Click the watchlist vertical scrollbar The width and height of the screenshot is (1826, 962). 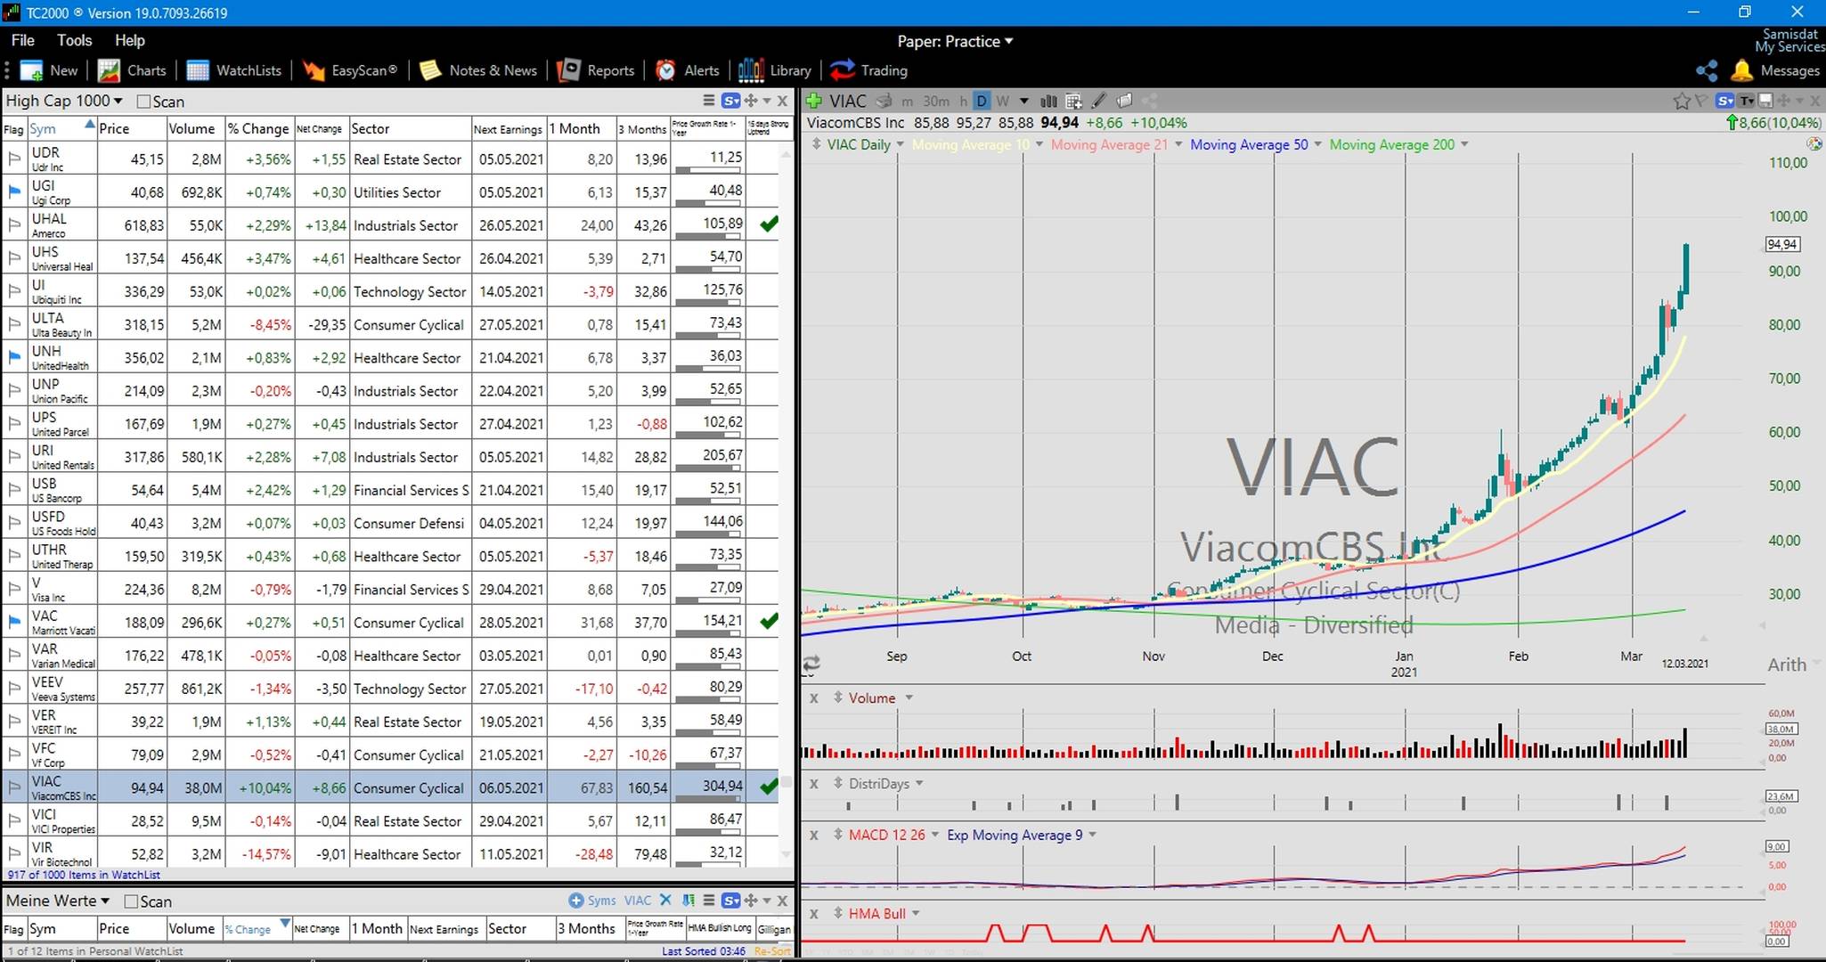(786, 503)
